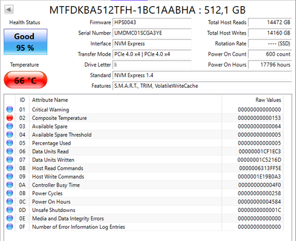Click the Raw Values column header
This screenshot has width=296, height=241.
point(253,100)
